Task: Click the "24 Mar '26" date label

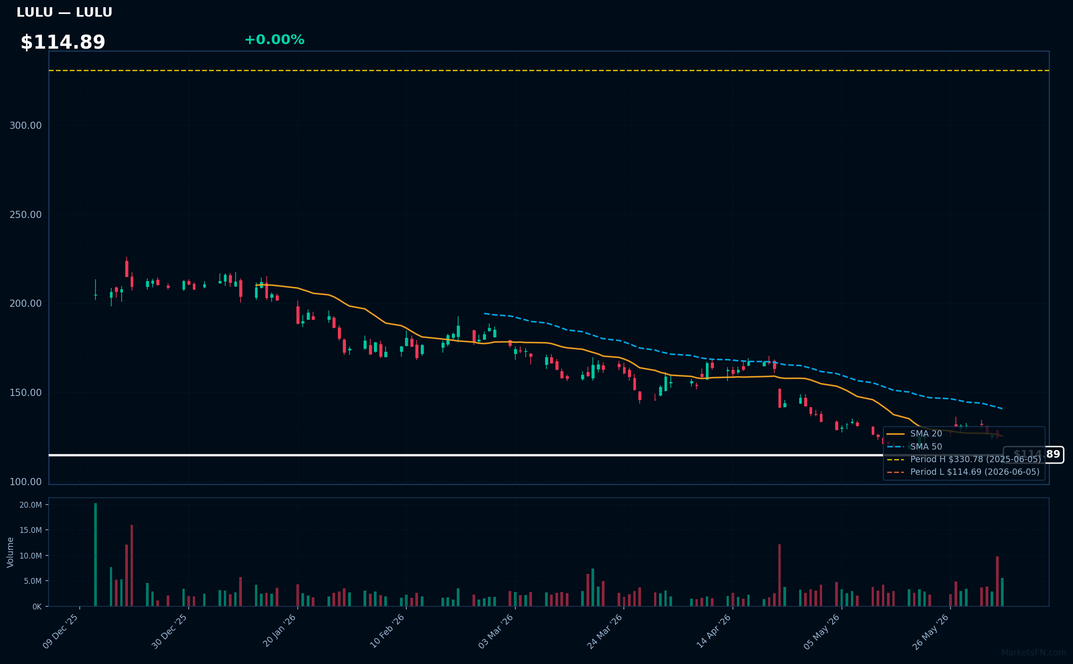Action: point(605,631)
